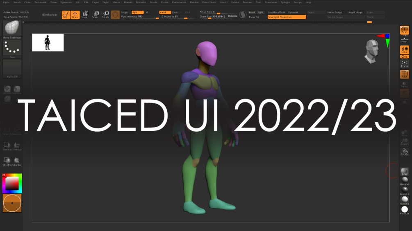The image size is (412, 231).
Task: Click the Move view hand icon
Action: pyautogui.click(x=404, y=133)
